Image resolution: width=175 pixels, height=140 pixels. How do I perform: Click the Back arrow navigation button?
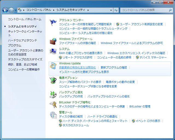point(5,10)
